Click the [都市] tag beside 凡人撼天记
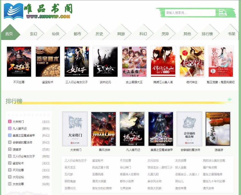241x195 pixels. (x=46, y=128)
